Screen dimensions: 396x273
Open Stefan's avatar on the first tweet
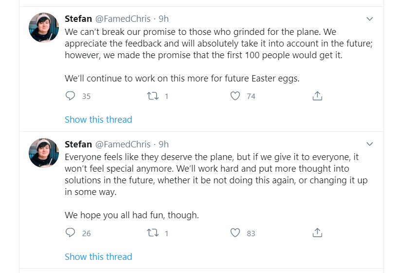[44, 28]
